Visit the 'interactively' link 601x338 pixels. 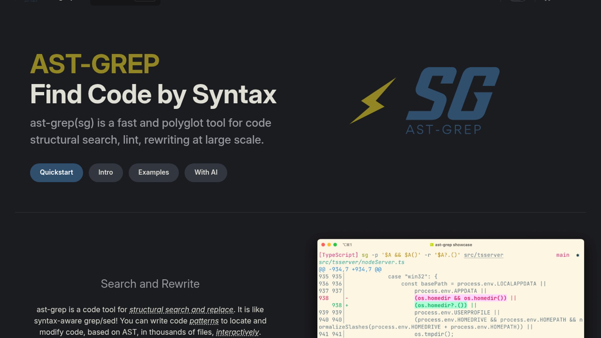point(237,332)
